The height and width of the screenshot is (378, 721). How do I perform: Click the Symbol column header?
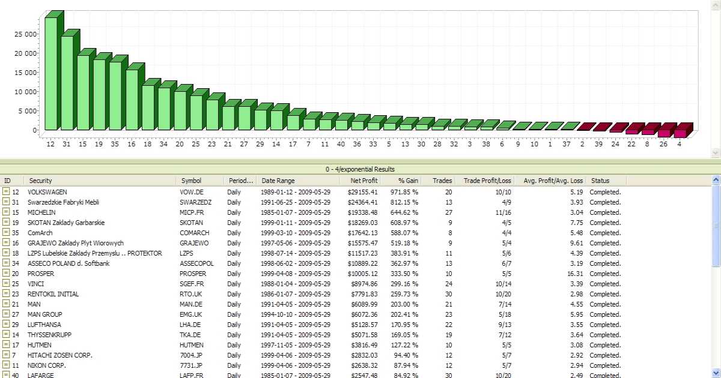[x=191, y=181]
